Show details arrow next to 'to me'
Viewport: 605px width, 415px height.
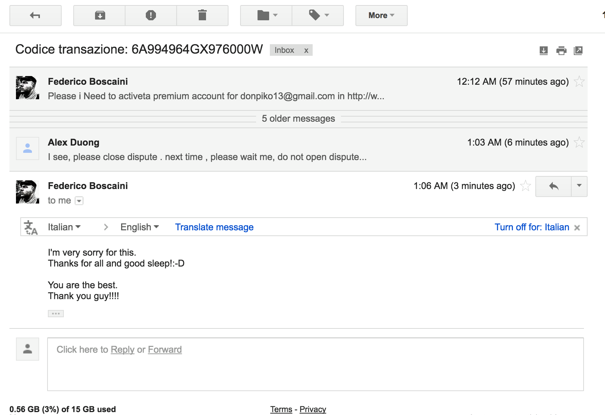tap(79, 201)
